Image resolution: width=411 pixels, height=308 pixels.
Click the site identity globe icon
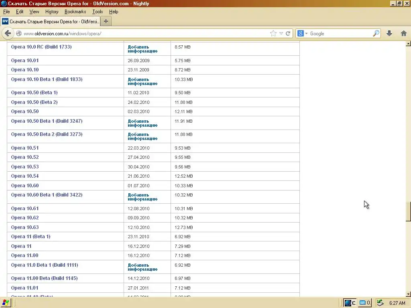click(x=19, y=34)
